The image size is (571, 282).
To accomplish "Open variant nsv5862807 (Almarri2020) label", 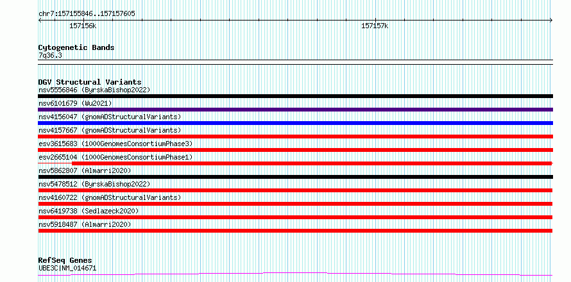I will 85,170.
